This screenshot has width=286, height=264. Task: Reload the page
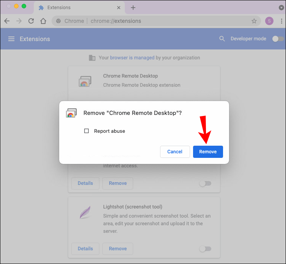click(x=31, y=21)
